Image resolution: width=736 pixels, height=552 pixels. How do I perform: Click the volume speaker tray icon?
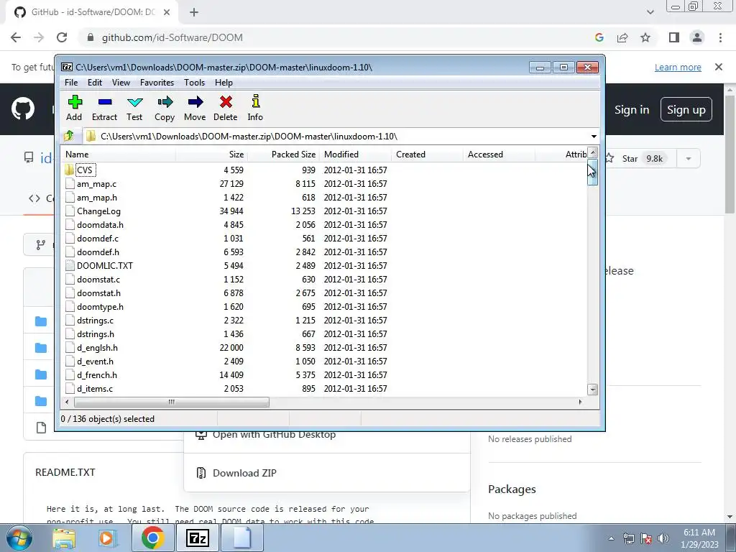point(663,538)
